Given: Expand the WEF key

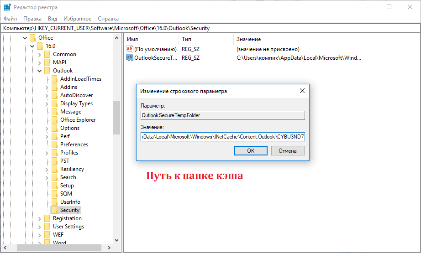Looking at the screenshot, I should [x=39, y=235].
